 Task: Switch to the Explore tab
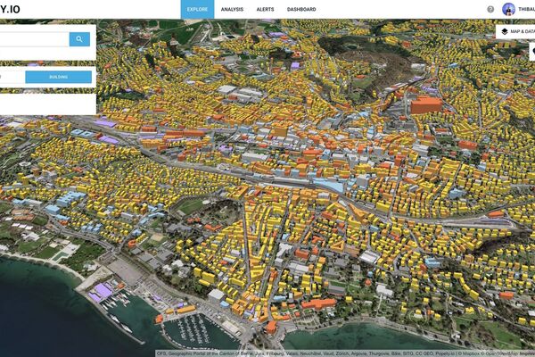pyautogui.click(x=197, y=9)
